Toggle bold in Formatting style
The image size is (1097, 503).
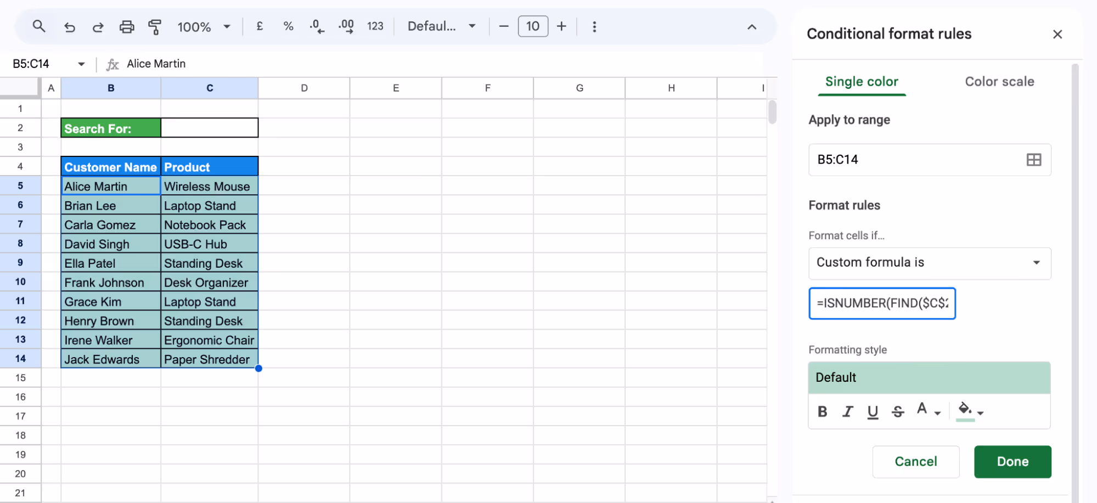coord(822,411)
